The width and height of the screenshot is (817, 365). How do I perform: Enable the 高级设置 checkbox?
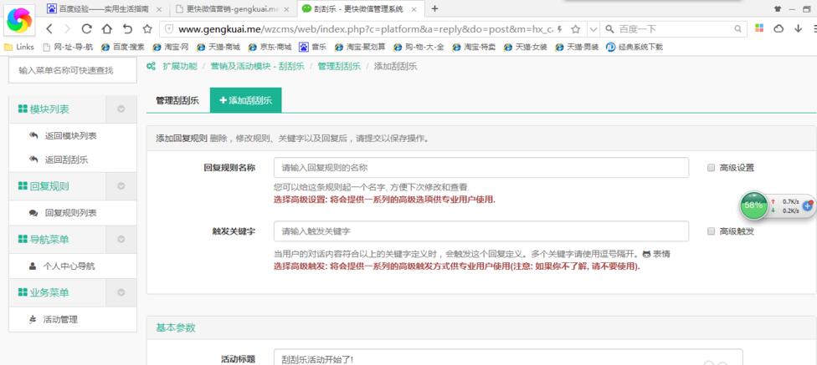711,168
